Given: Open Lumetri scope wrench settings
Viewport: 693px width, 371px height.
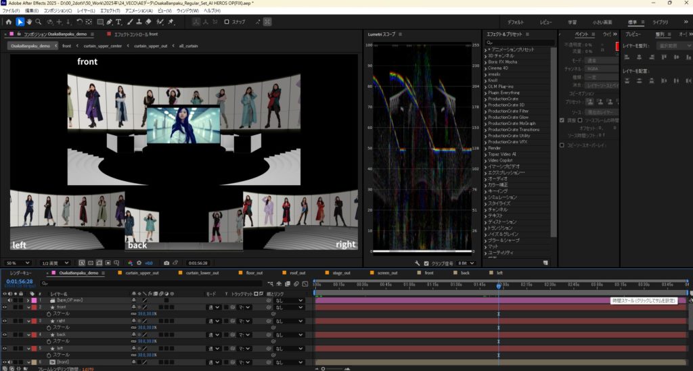Looking at the screenshot, I should pyautogui.click(x=418, y=263).
